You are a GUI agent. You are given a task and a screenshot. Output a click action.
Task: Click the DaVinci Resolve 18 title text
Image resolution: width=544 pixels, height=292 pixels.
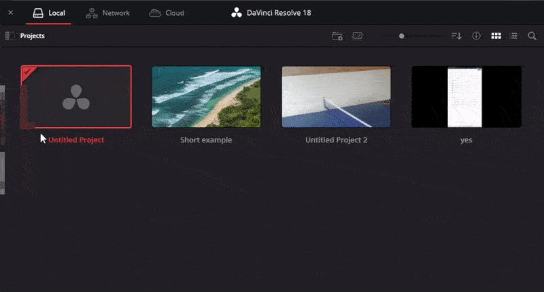point(279,13)
